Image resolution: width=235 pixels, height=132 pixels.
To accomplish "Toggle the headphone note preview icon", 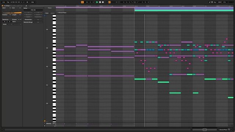I will pos(45,15).
